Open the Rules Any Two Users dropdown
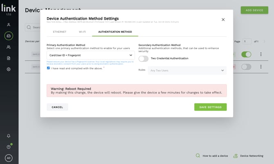This screenshot has height=164, width=274. [187, 71]
